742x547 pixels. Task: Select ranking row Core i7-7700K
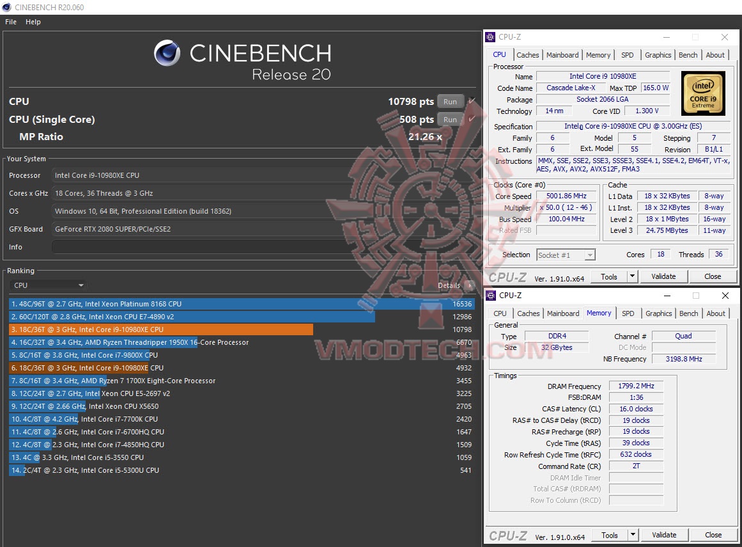[242, 419]
